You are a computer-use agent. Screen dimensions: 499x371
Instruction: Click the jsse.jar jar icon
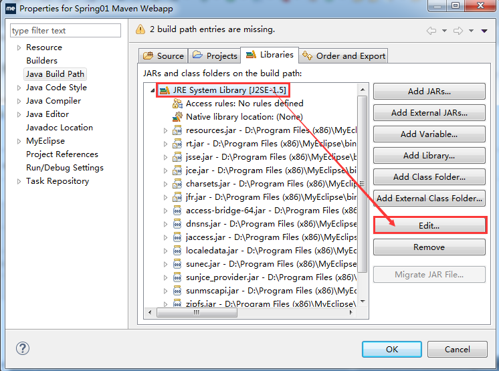177,157
